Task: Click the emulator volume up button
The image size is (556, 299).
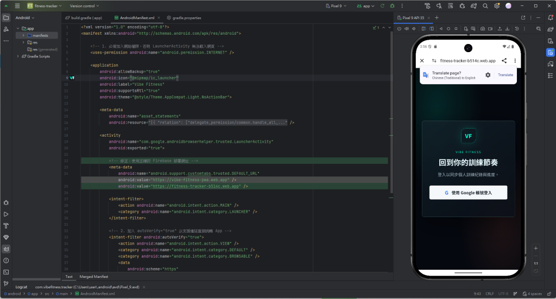Action: click(407, 29)
